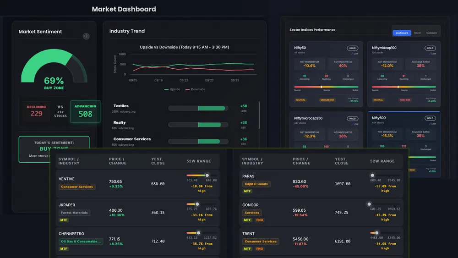Click Nifty500 Net Momentum -15.3% value

[387, 136]
